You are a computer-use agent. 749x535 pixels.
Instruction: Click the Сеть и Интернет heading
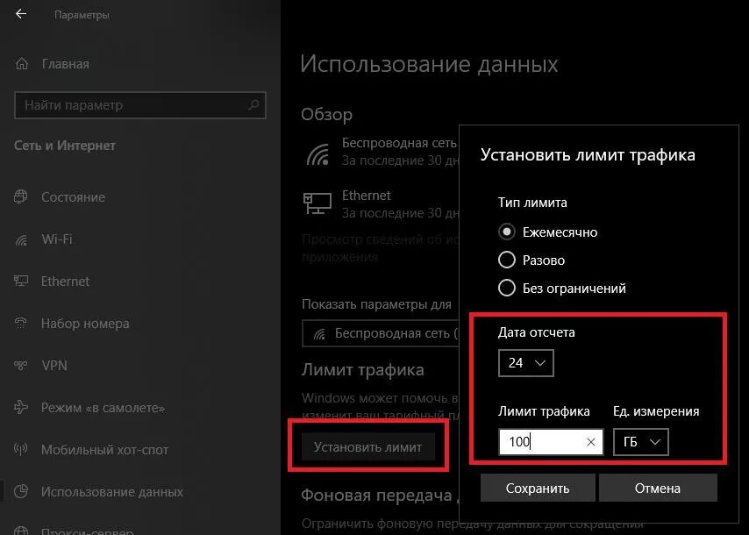click(x=65, y=146)
